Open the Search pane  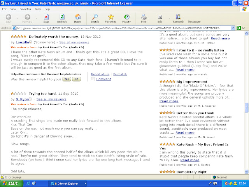coord(95,17)
